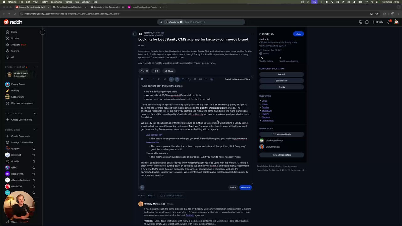Click the Reddit logo to go home
402x226 pixels.
tap(13, 22)
